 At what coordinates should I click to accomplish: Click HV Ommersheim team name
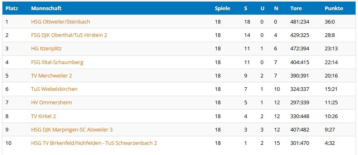pos(51,102)
